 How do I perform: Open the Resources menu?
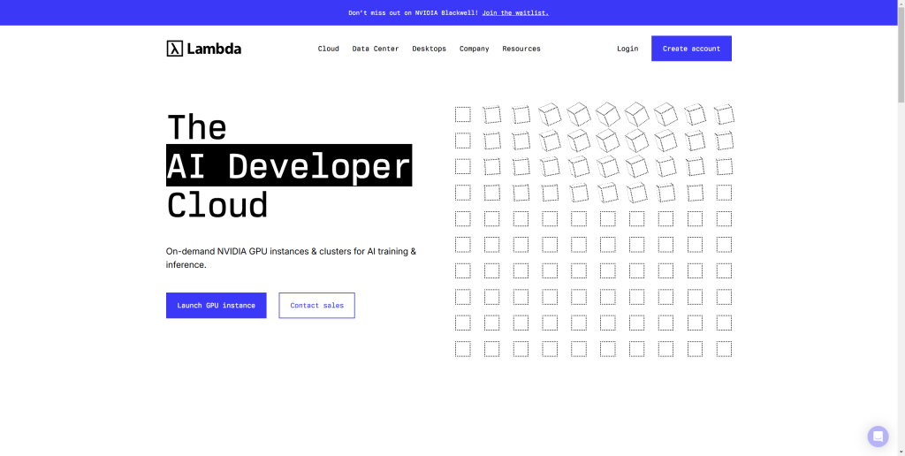click(521, 49)
